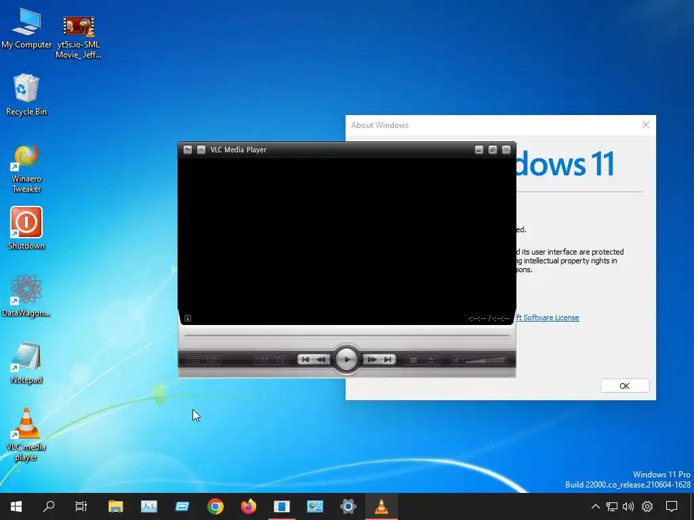Screen dimensions: 694x520
Task: Open the Control Panel icon on taskbar
Action: coord(314,506)
